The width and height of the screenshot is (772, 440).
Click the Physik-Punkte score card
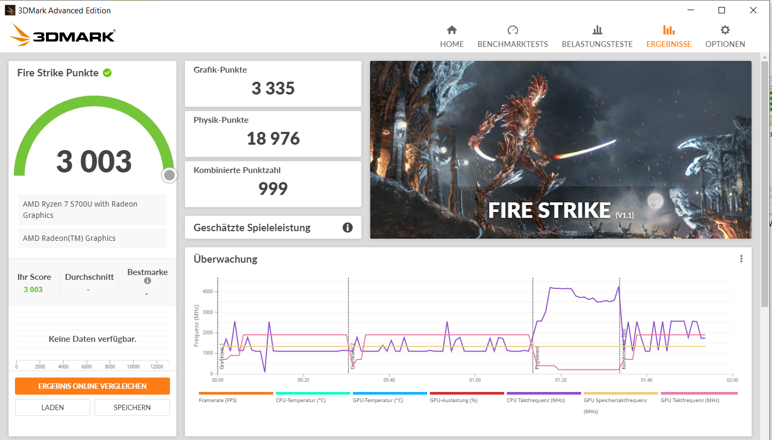(273, 134)
